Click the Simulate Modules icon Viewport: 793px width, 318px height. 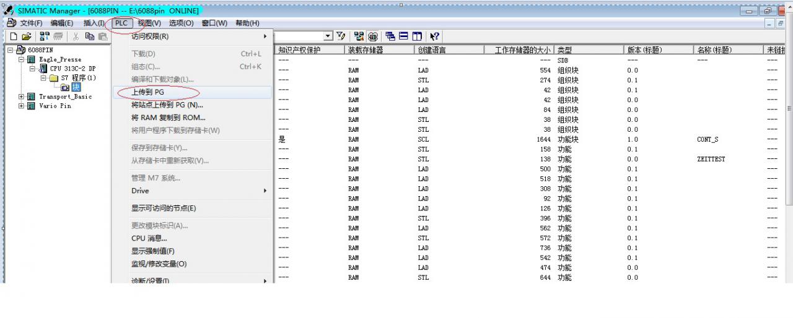point(373,37)
